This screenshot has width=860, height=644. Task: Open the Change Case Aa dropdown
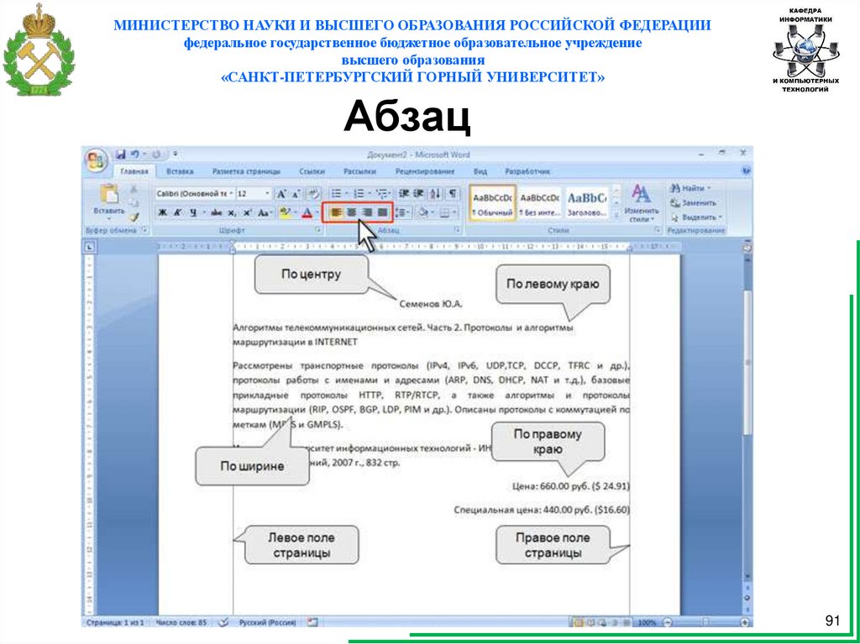265,212
